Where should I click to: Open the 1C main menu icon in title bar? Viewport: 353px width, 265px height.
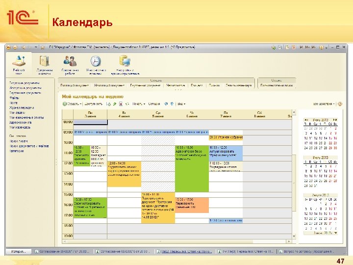pyautogui.click(x=8, y=47)
